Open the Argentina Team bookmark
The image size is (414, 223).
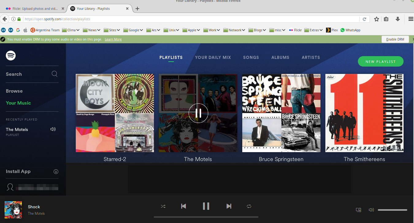pos(45,30)
